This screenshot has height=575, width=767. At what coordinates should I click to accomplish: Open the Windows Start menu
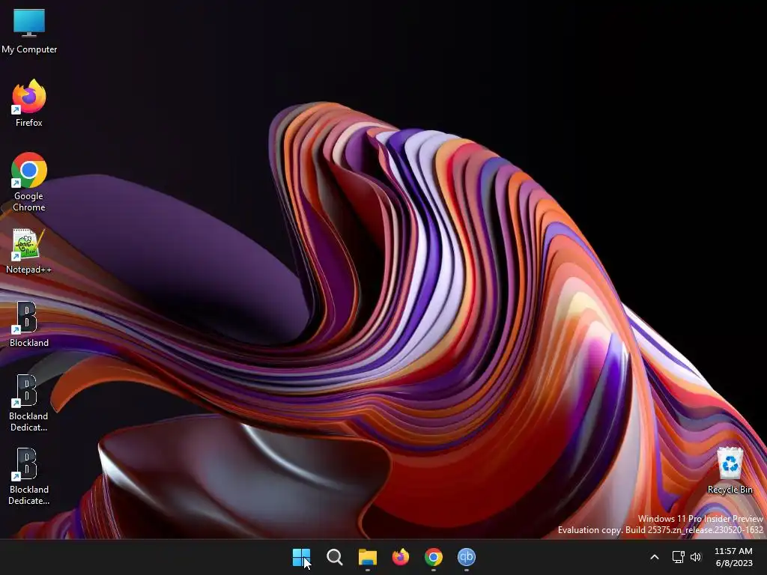(301, 557)
